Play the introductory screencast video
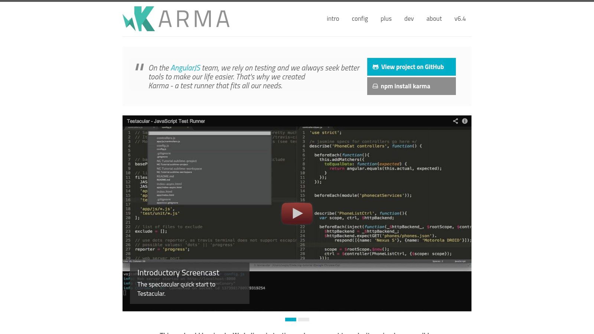594x334 pixels. click(297, 213)
